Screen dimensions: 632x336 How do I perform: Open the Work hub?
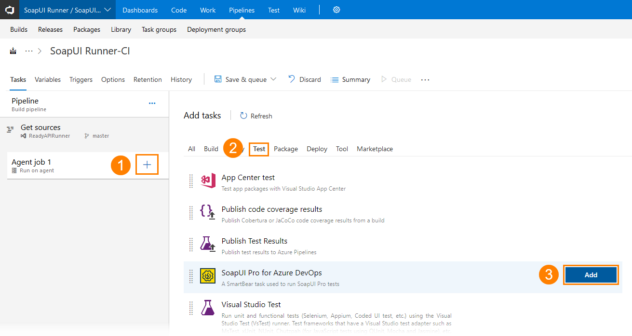coord(208,10)
